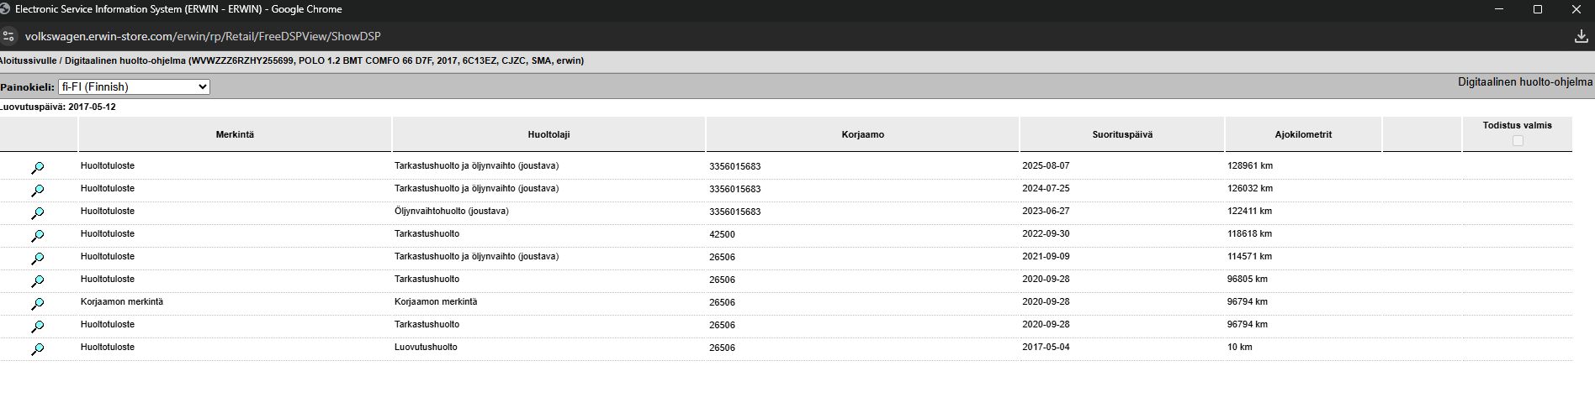This screenshot has width=1595, height=408.
Task: Open details of the Luovutushuolto entry
Action: [38, 349]
